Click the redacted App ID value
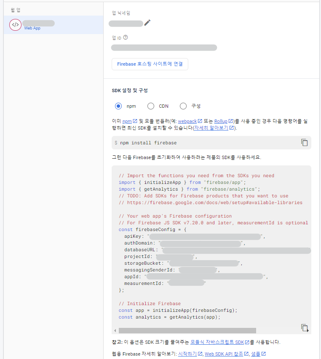 [164, 48]
